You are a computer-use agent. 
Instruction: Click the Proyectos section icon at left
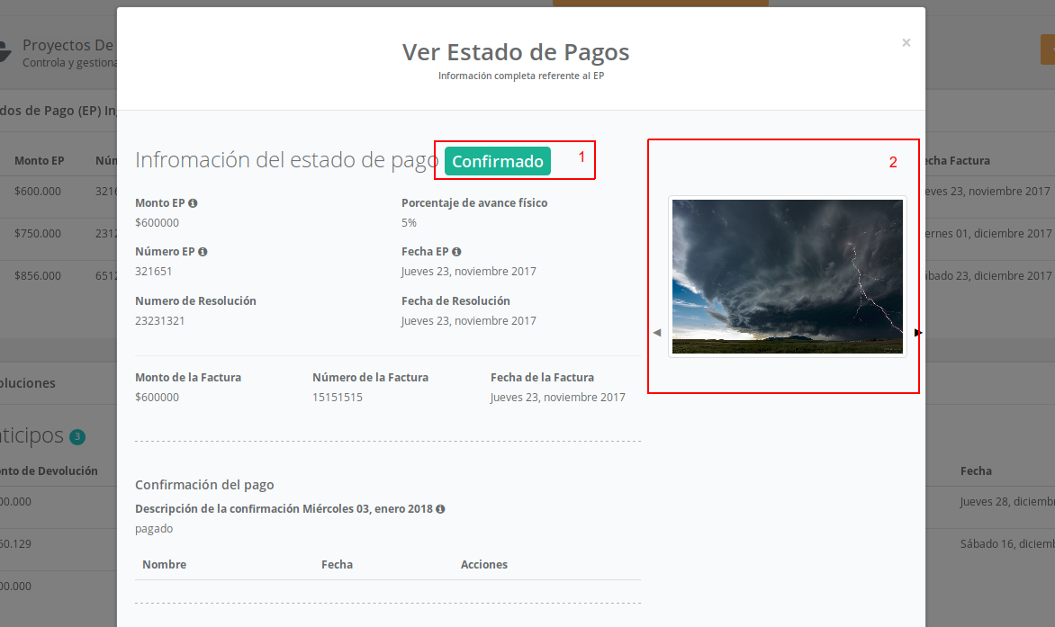coord(5,51)
